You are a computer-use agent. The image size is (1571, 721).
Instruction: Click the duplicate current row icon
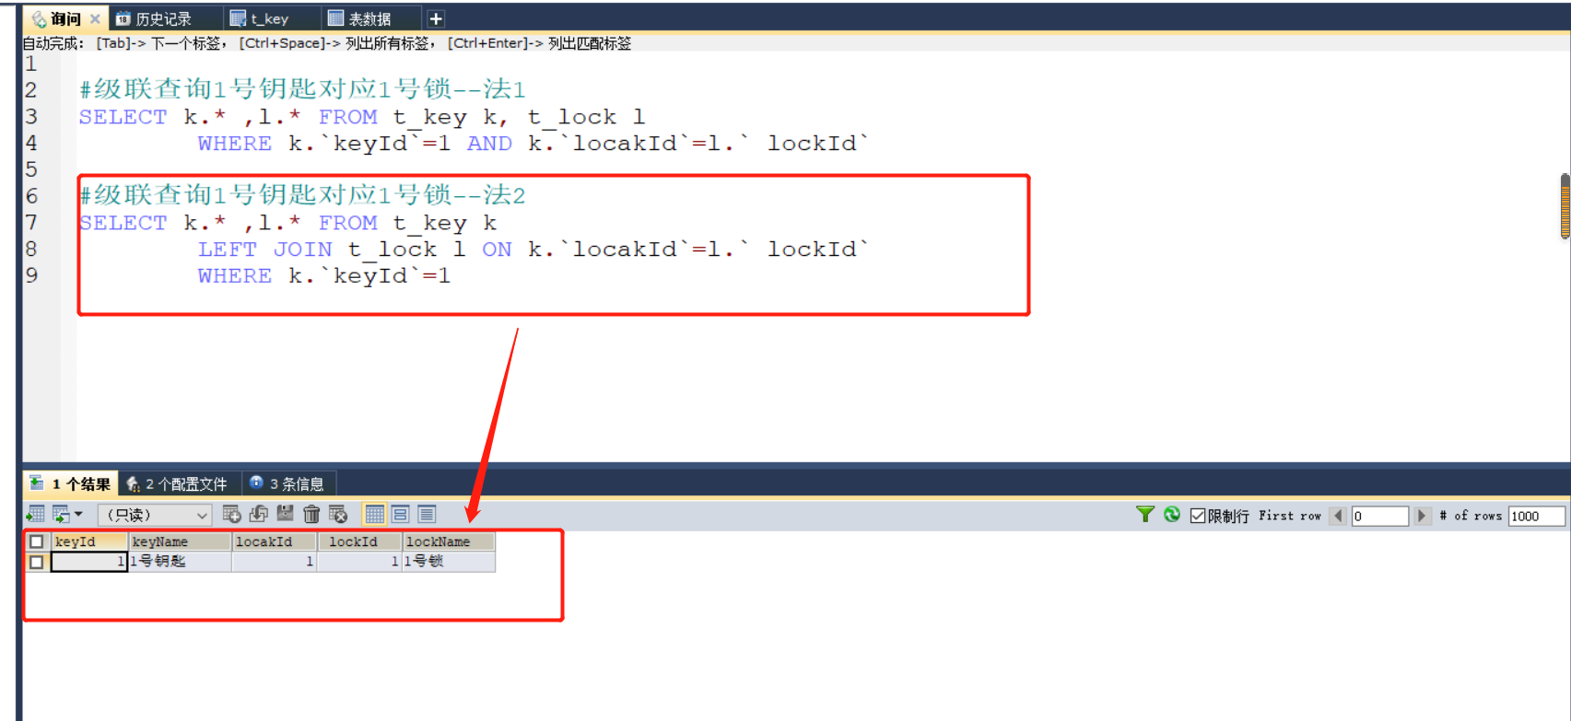(x=259, y=514)
